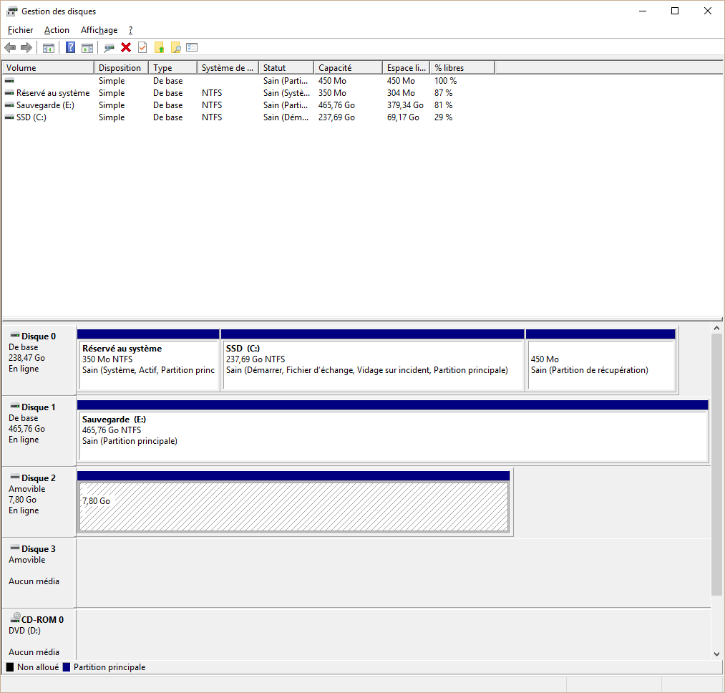The image size is (725, 693).
Task: Click the folder with magnifier icon
Action: point(175,48)
